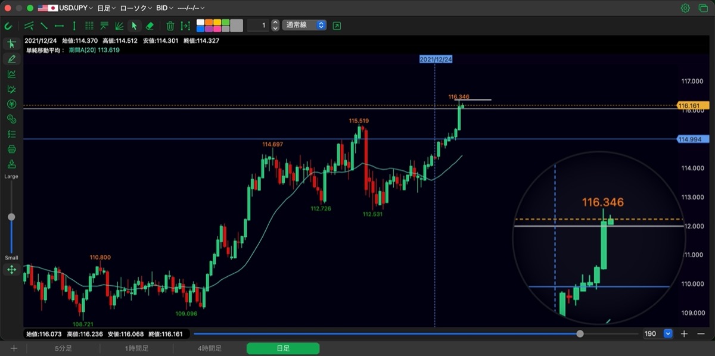
Task: Select the pencil drawing icon in sidebar
Action: click(11, 59)
